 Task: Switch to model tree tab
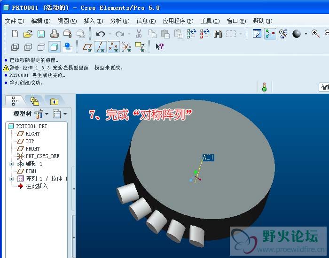(x=15, y=101)
